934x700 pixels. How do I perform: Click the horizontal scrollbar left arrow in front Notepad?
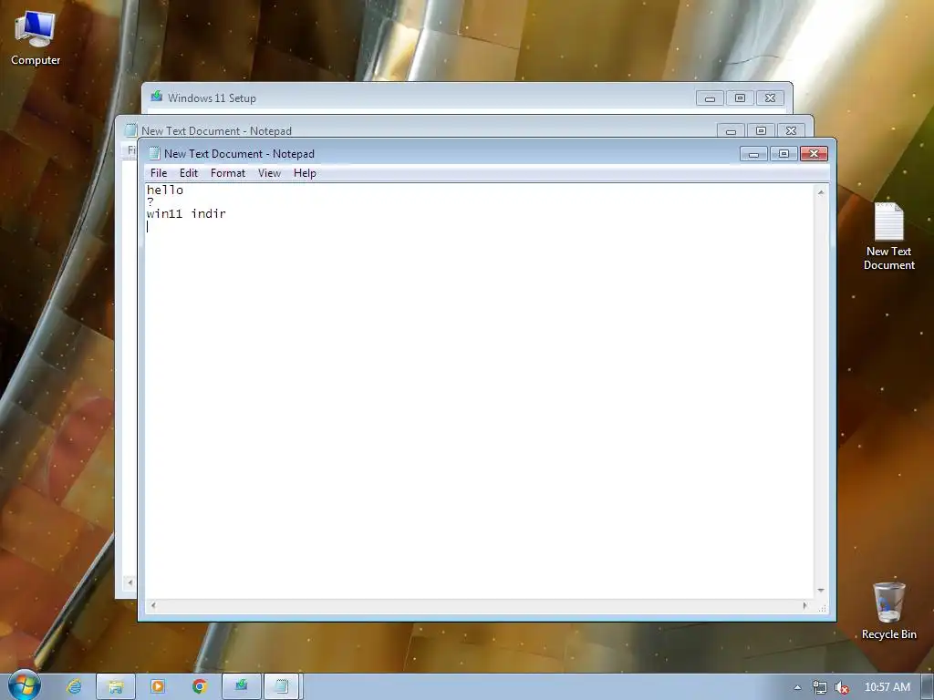[153, 605]
